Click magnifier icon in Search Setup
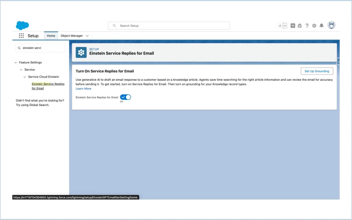The height and width of the screenshot is (220, 352). click(x=114, y=25)
